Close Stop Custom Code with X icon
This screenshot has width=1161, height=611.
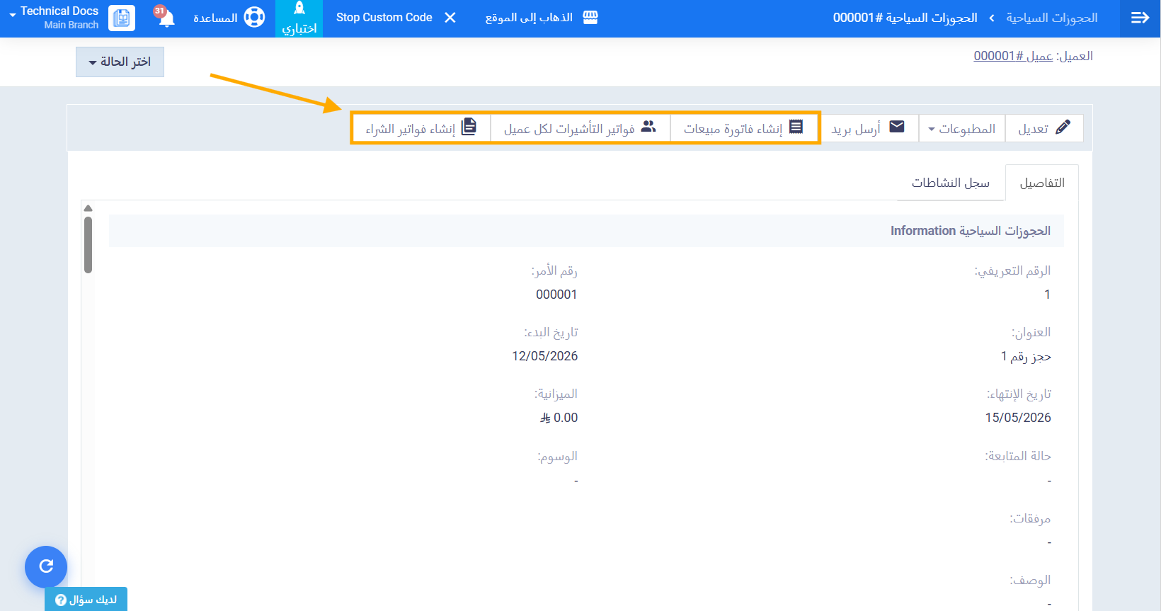point(450,18)
